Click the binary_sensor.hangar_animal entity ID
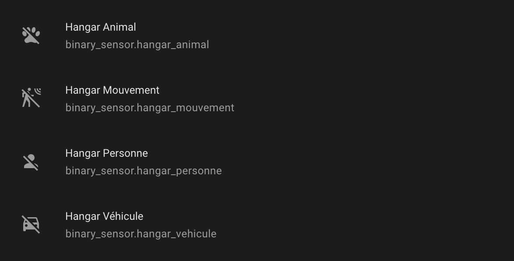514x261 pixels. [x=137, y=45]
